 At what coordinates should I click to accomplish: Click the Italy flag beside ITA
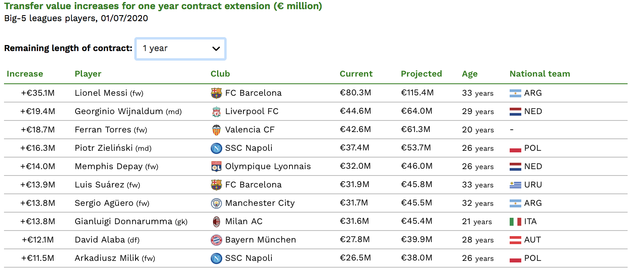pyautogui.click(x=515, y=221)
